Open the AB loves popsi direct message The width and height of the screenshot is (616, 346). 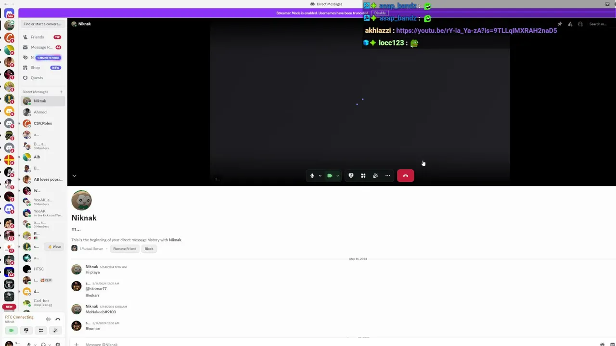pyautogui.click(x=43, y=179)
